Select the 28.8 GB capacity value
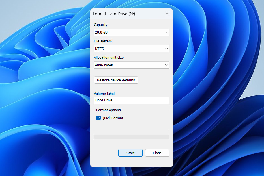 click(x=101, y=32)
